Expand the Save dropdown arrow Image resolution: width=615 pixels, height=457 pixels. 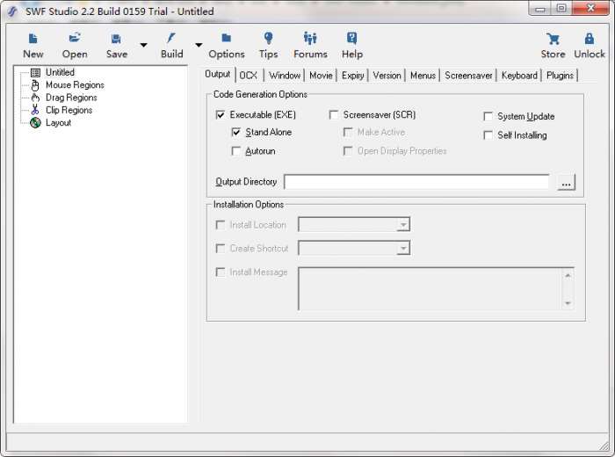143,45
